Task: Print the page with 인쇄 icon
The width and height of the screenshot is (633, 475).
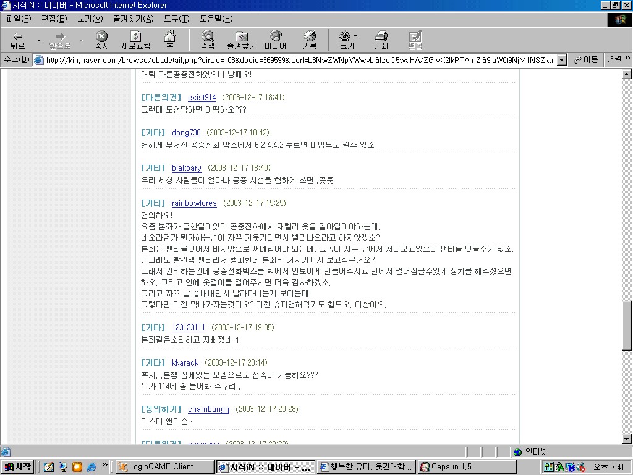Action: (381, 40)
